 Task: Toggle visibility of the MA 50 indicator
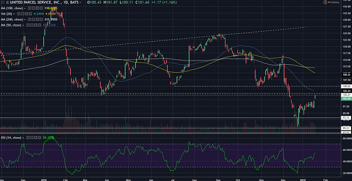click(28, 25)
